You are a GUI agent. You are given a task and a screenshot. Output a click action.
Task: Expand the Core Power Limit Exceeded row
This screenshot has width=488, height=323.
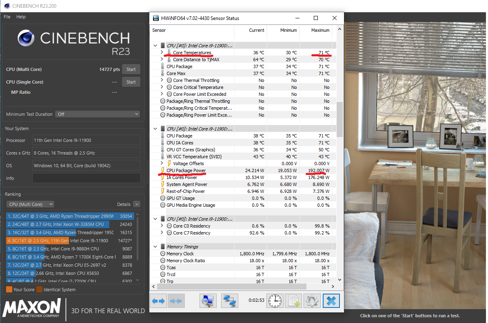pyautogui.click(x=162, y=94)
